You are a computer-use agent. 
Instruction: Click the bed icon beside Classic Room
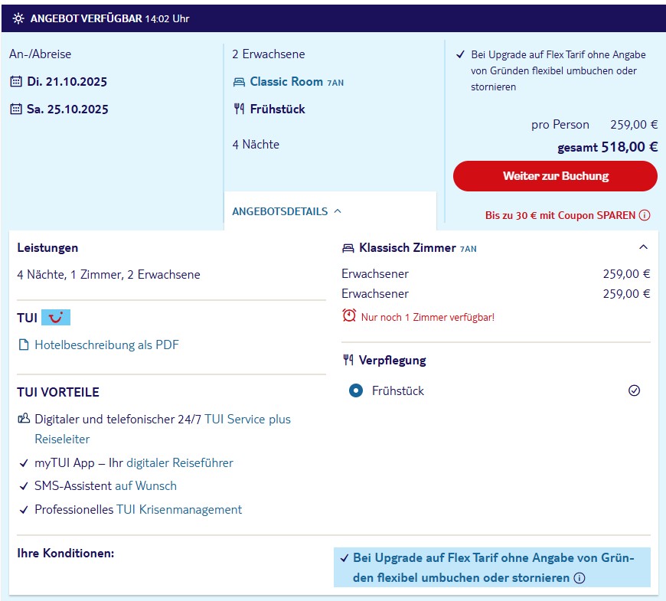pyautogui.click(x=239, y=82)
